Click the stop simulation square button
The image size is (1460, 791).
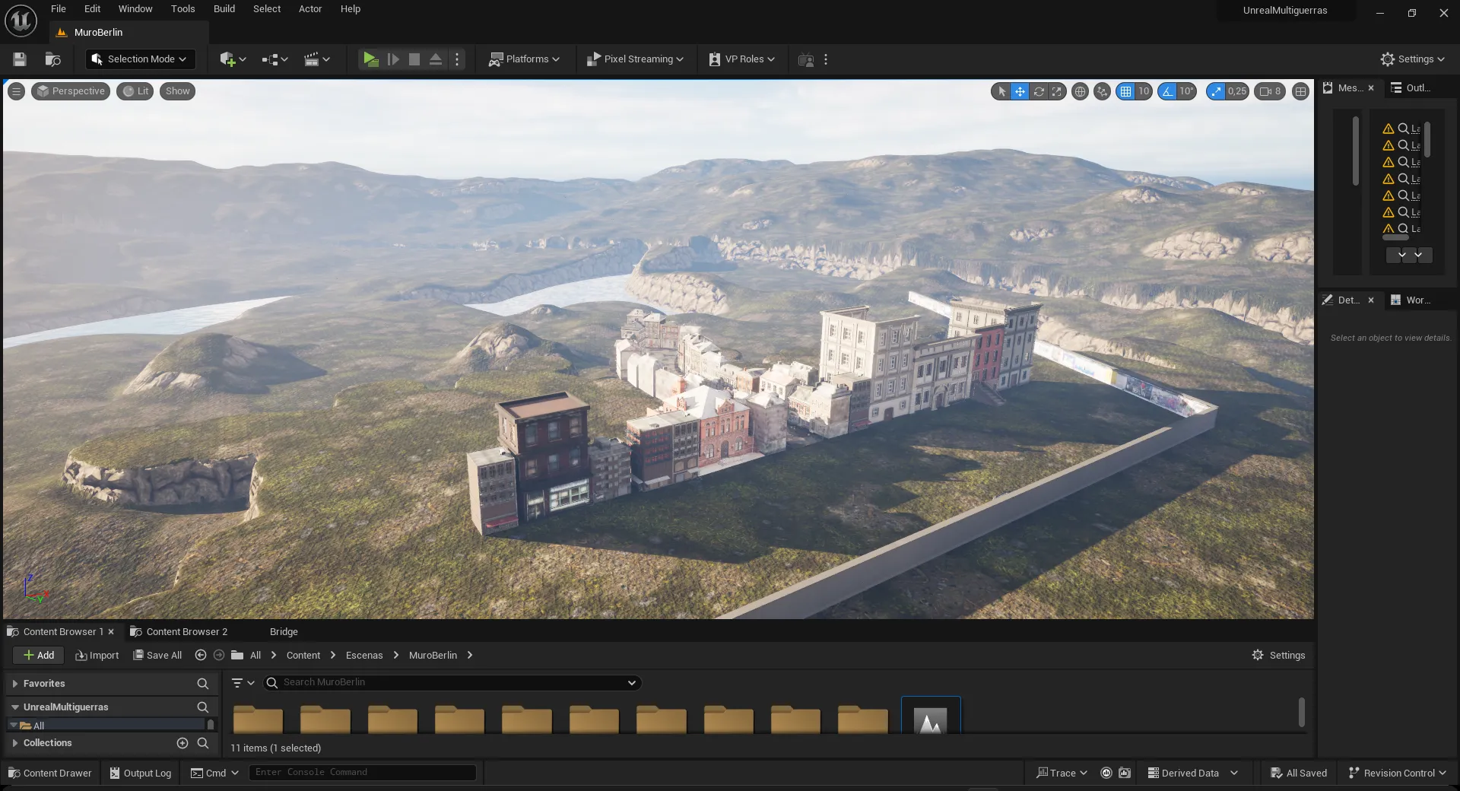[x=414, y=59]
